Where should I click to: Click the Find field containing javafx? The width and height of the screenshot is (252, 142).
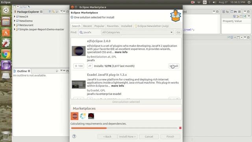tap(89, 32)
